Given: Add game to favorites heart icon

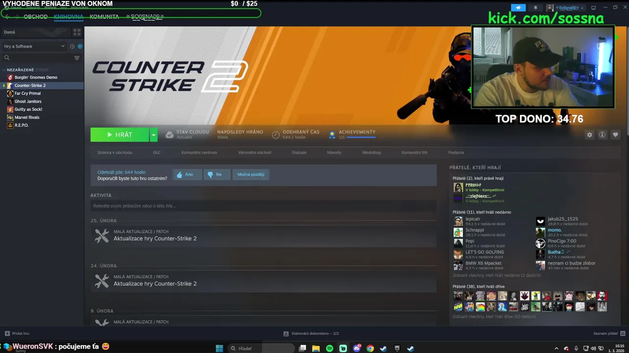Looking at the screenshot, I should pyautogui.click(x=615, y=135).
